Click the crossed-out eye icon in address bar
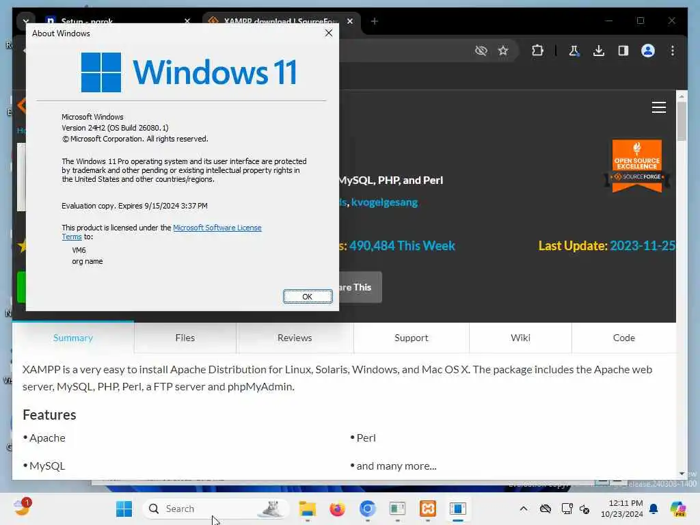 click(481, 51)
